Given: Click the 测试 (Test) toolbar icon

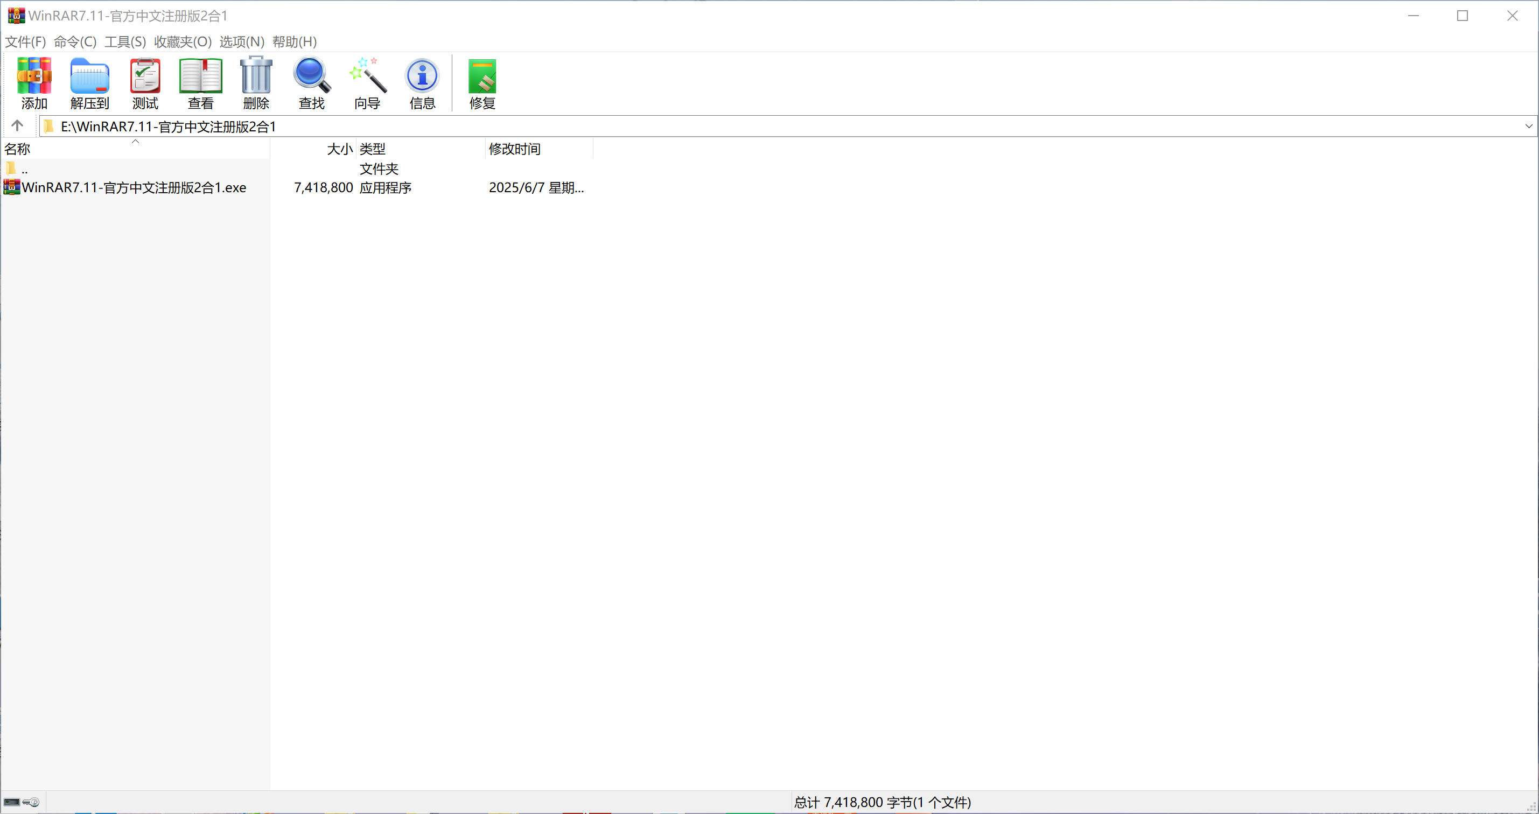Looking at the screenshot, I should point(145,83).
